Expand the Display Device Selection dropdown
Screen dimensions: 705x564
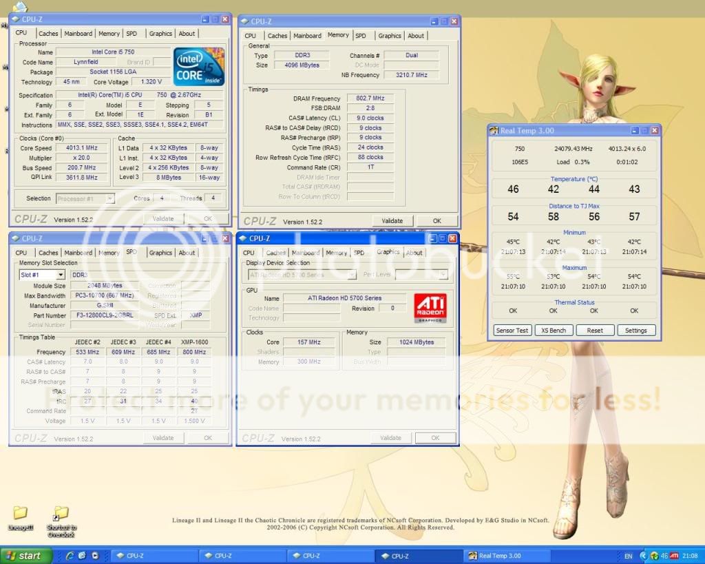[351, 275]
